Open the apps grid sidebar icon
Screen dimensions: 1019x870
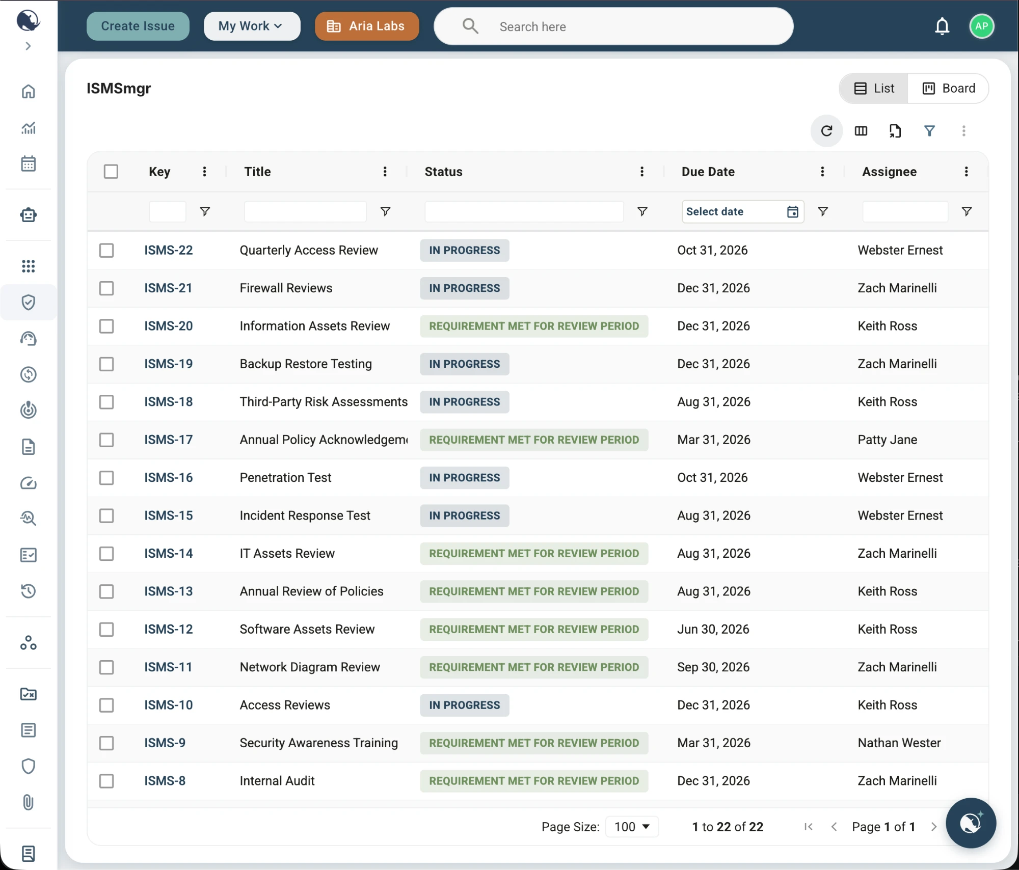(x=29, y=266)
